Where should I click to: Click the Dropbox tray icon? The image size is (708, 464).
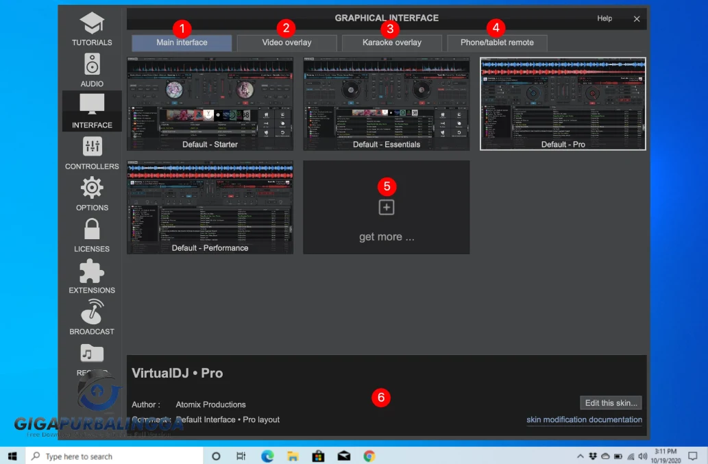(593, 456)
